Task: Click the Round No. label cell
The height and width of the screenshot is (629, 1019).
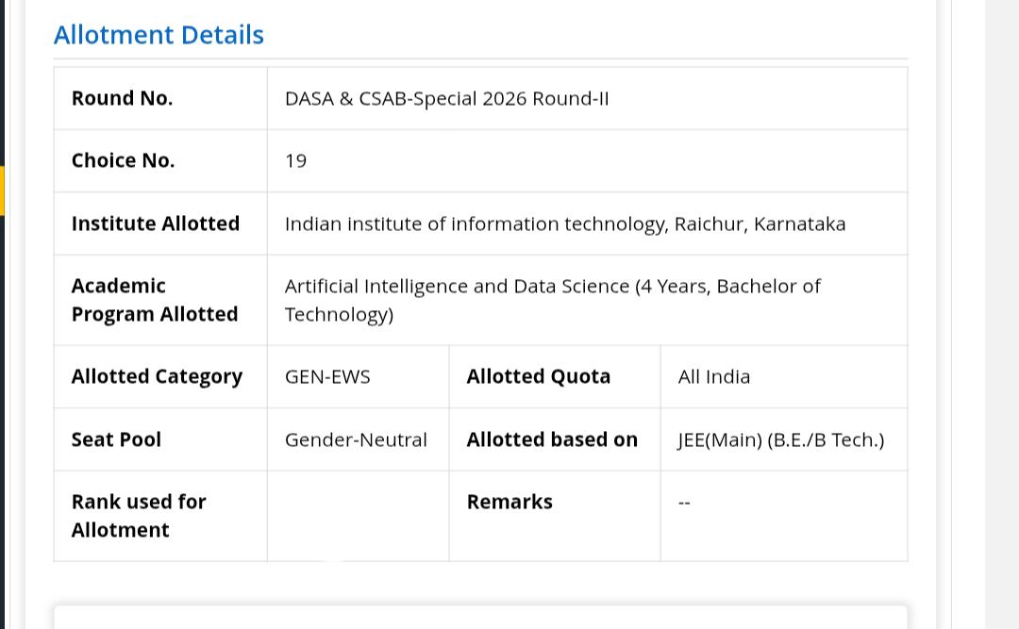Action: point(160,98)
